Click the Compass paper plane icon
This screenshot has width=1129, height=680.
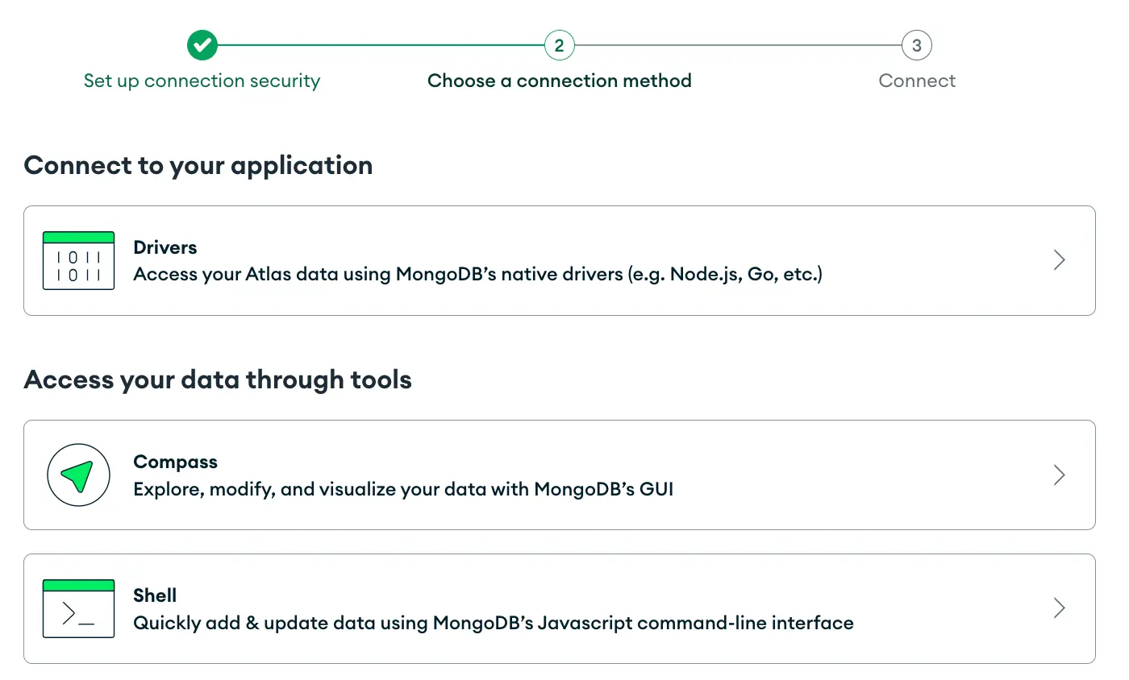(x=78, y=475)
